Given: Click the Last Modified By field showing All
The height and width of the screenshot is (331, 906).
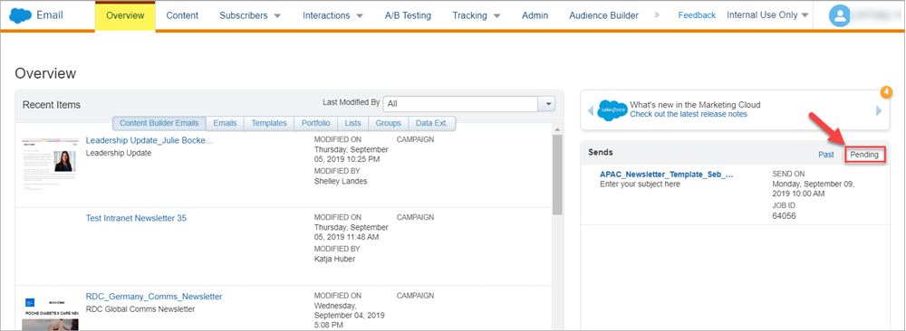Looking at the screenshot, I should (x=461, y=104).
